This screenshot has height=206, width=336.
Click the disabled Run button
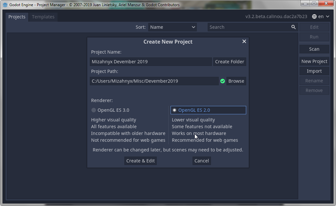(314, 37)
